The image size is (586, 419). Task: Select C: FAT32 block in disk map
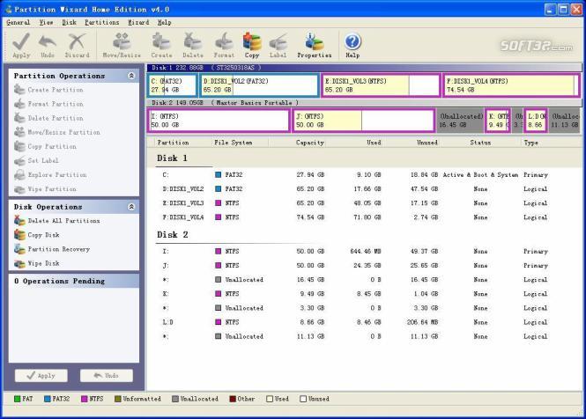point(173,85)
